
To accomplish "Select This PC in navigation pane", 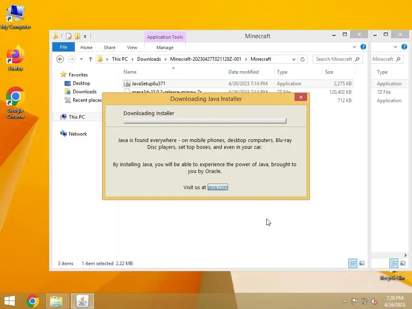I will (x=77, y=117).
